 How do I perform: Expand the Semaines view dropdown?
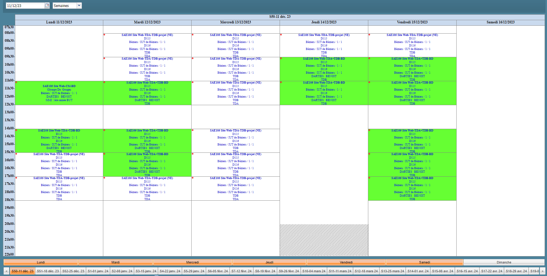(79, 6)
